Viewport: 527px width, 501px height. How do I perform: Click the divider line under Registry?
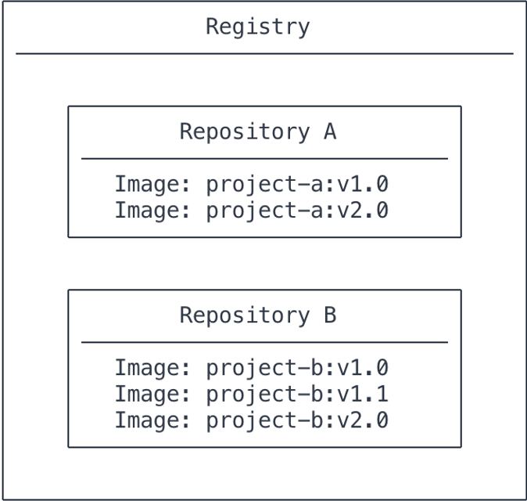click(264, 53)
